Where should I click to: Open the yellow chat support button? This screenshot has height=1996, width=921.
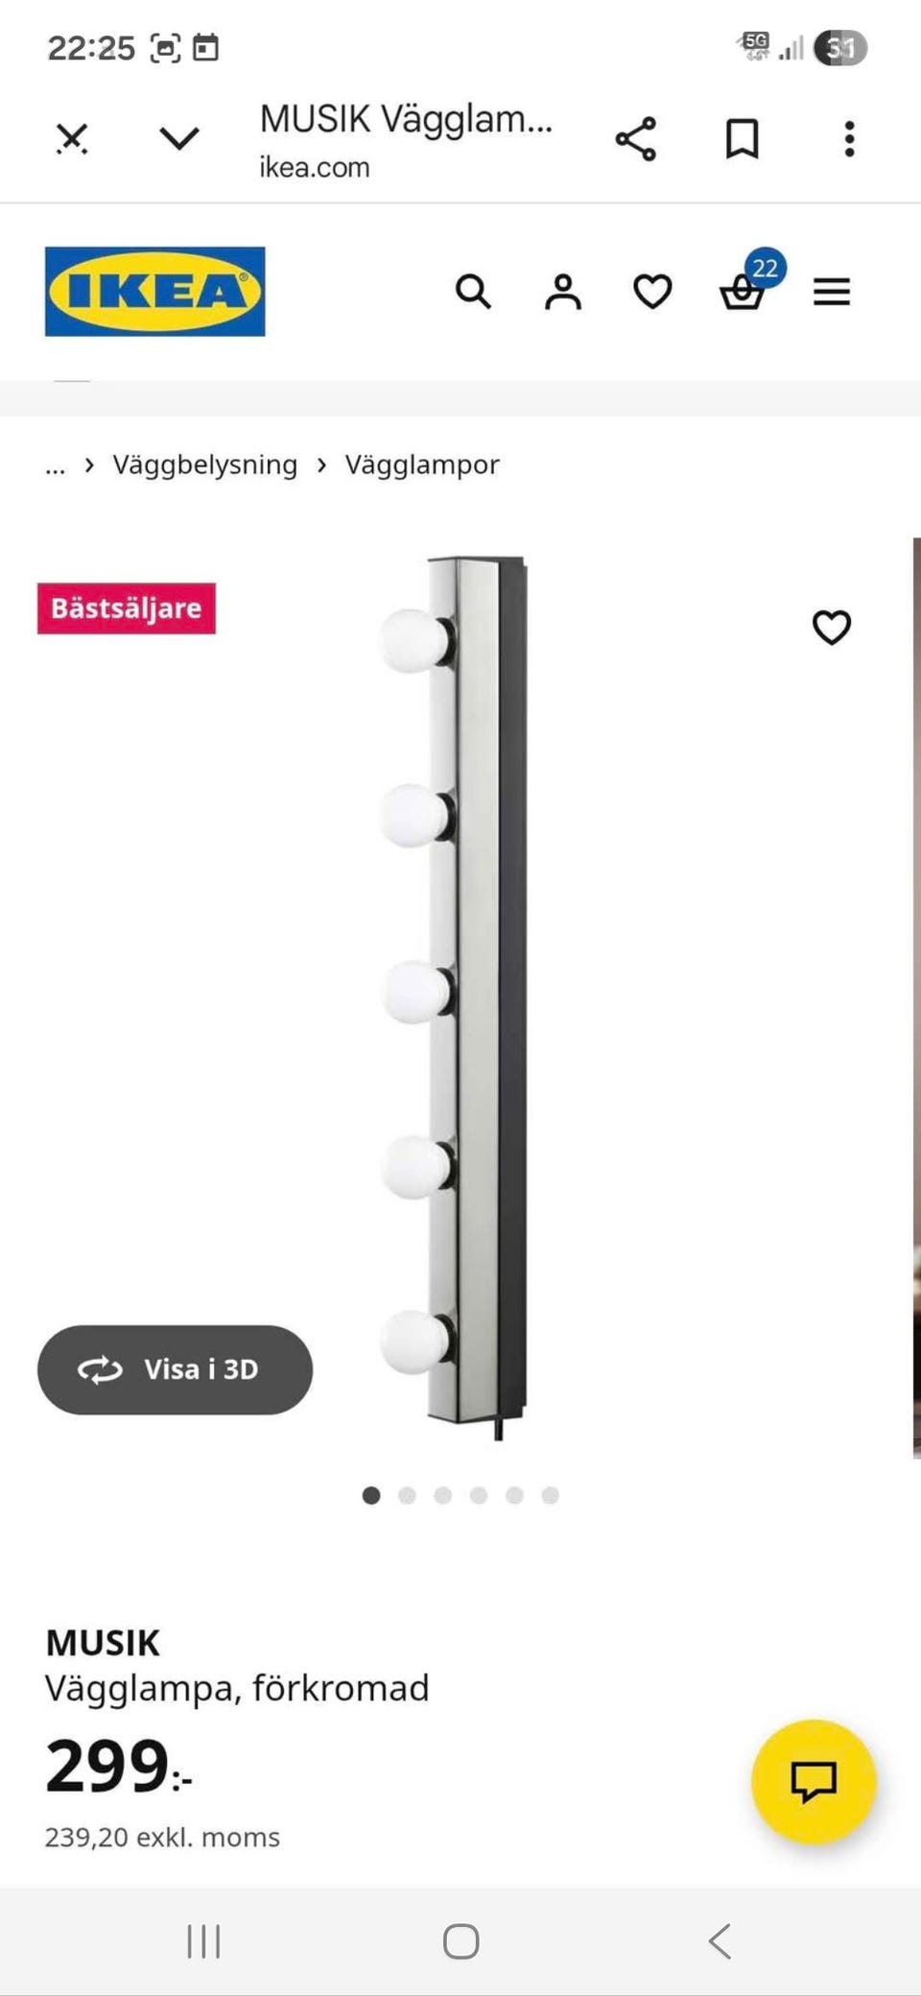coord(814,1781)
